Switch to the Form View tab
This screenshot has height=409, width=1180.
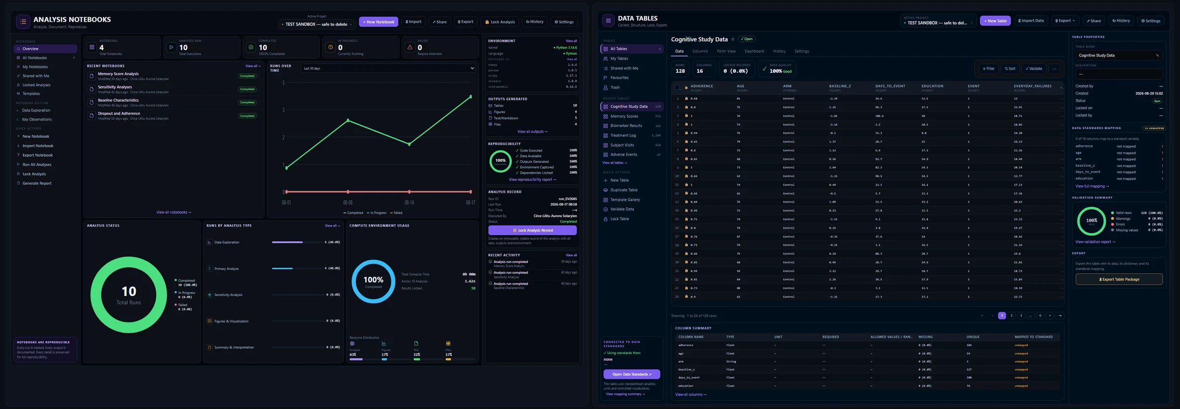pyautogui.click(x=726, y=51)
